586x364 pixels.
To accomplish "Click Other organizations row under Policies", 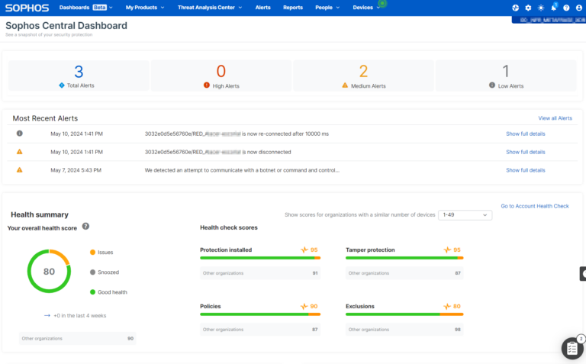I will [x=260, y=329].
